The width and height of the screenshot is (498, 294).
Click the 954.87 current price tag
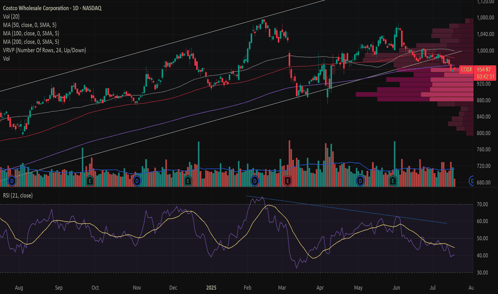pos(484,69)
